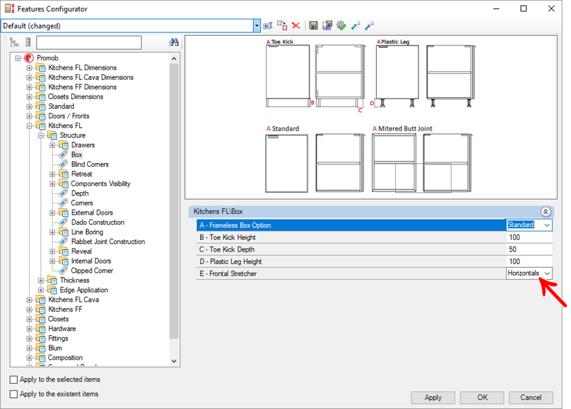The height and width of the screenshot is (409, 571).
Task: Check 'Apply to the existent items'
Action: tap(14, 394)
